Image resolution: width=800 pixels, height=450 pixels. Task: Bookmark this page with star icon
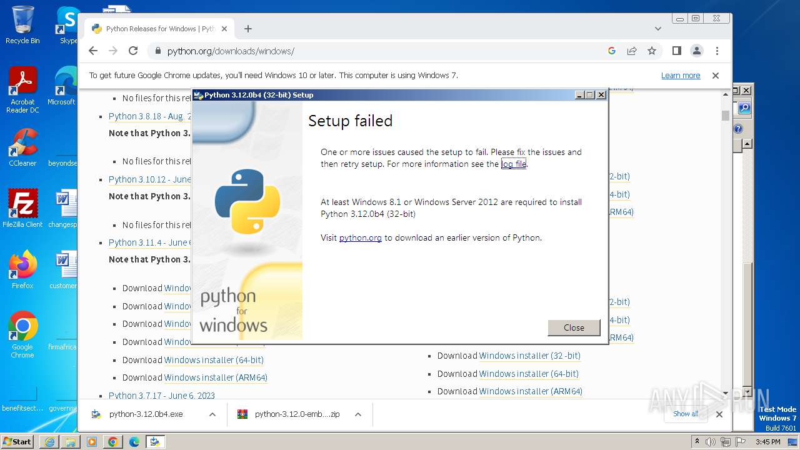click(652, 51)
